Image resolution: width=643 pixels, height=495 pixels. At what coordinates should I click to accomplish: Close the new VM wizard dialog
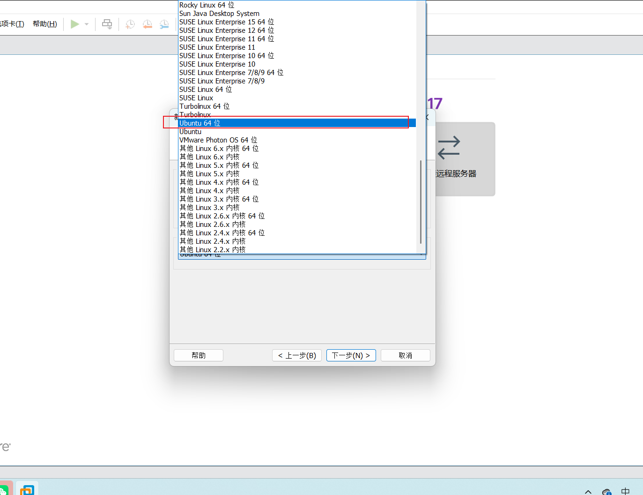[427, 117]
